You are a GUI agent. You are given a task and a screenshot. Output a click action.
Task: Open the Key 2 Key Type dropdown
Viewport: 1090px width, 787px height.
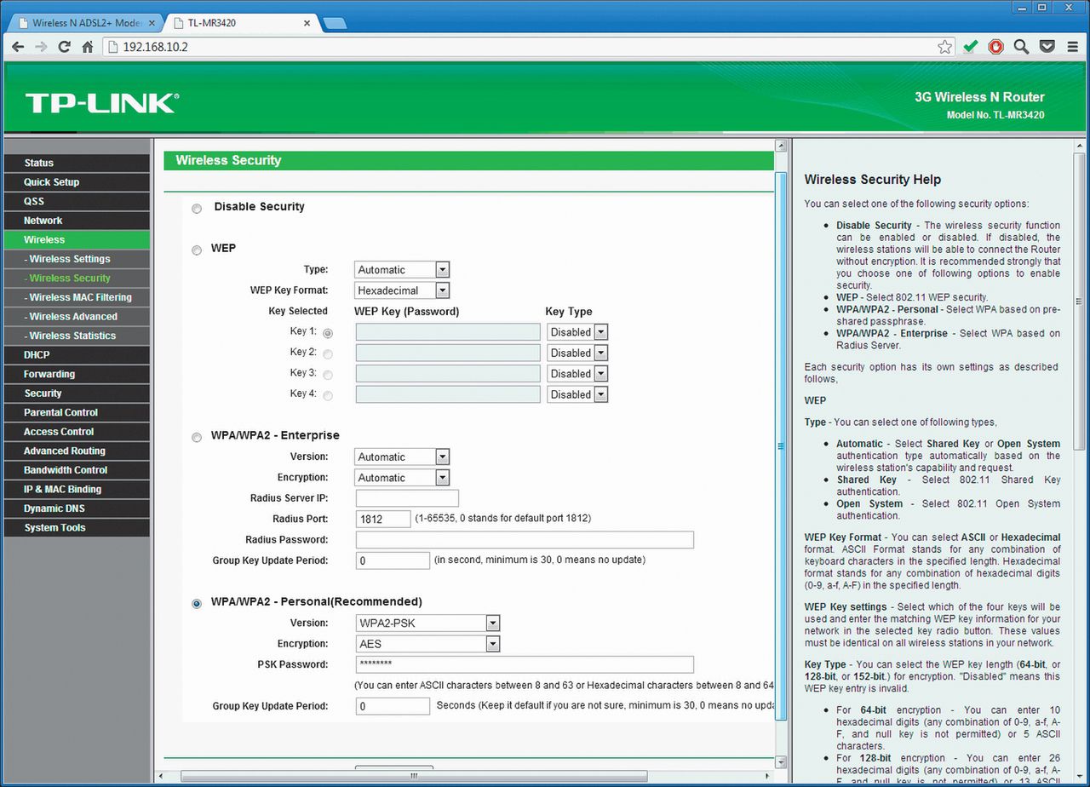577,353
